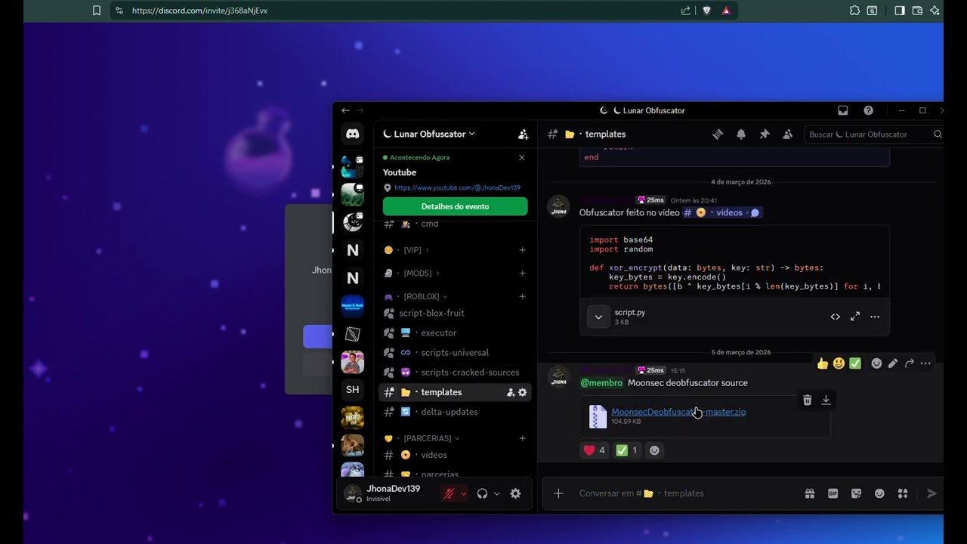Add smiley face quick reaction
The height and width of the screenshot is (544, 967).
[839, 363]
